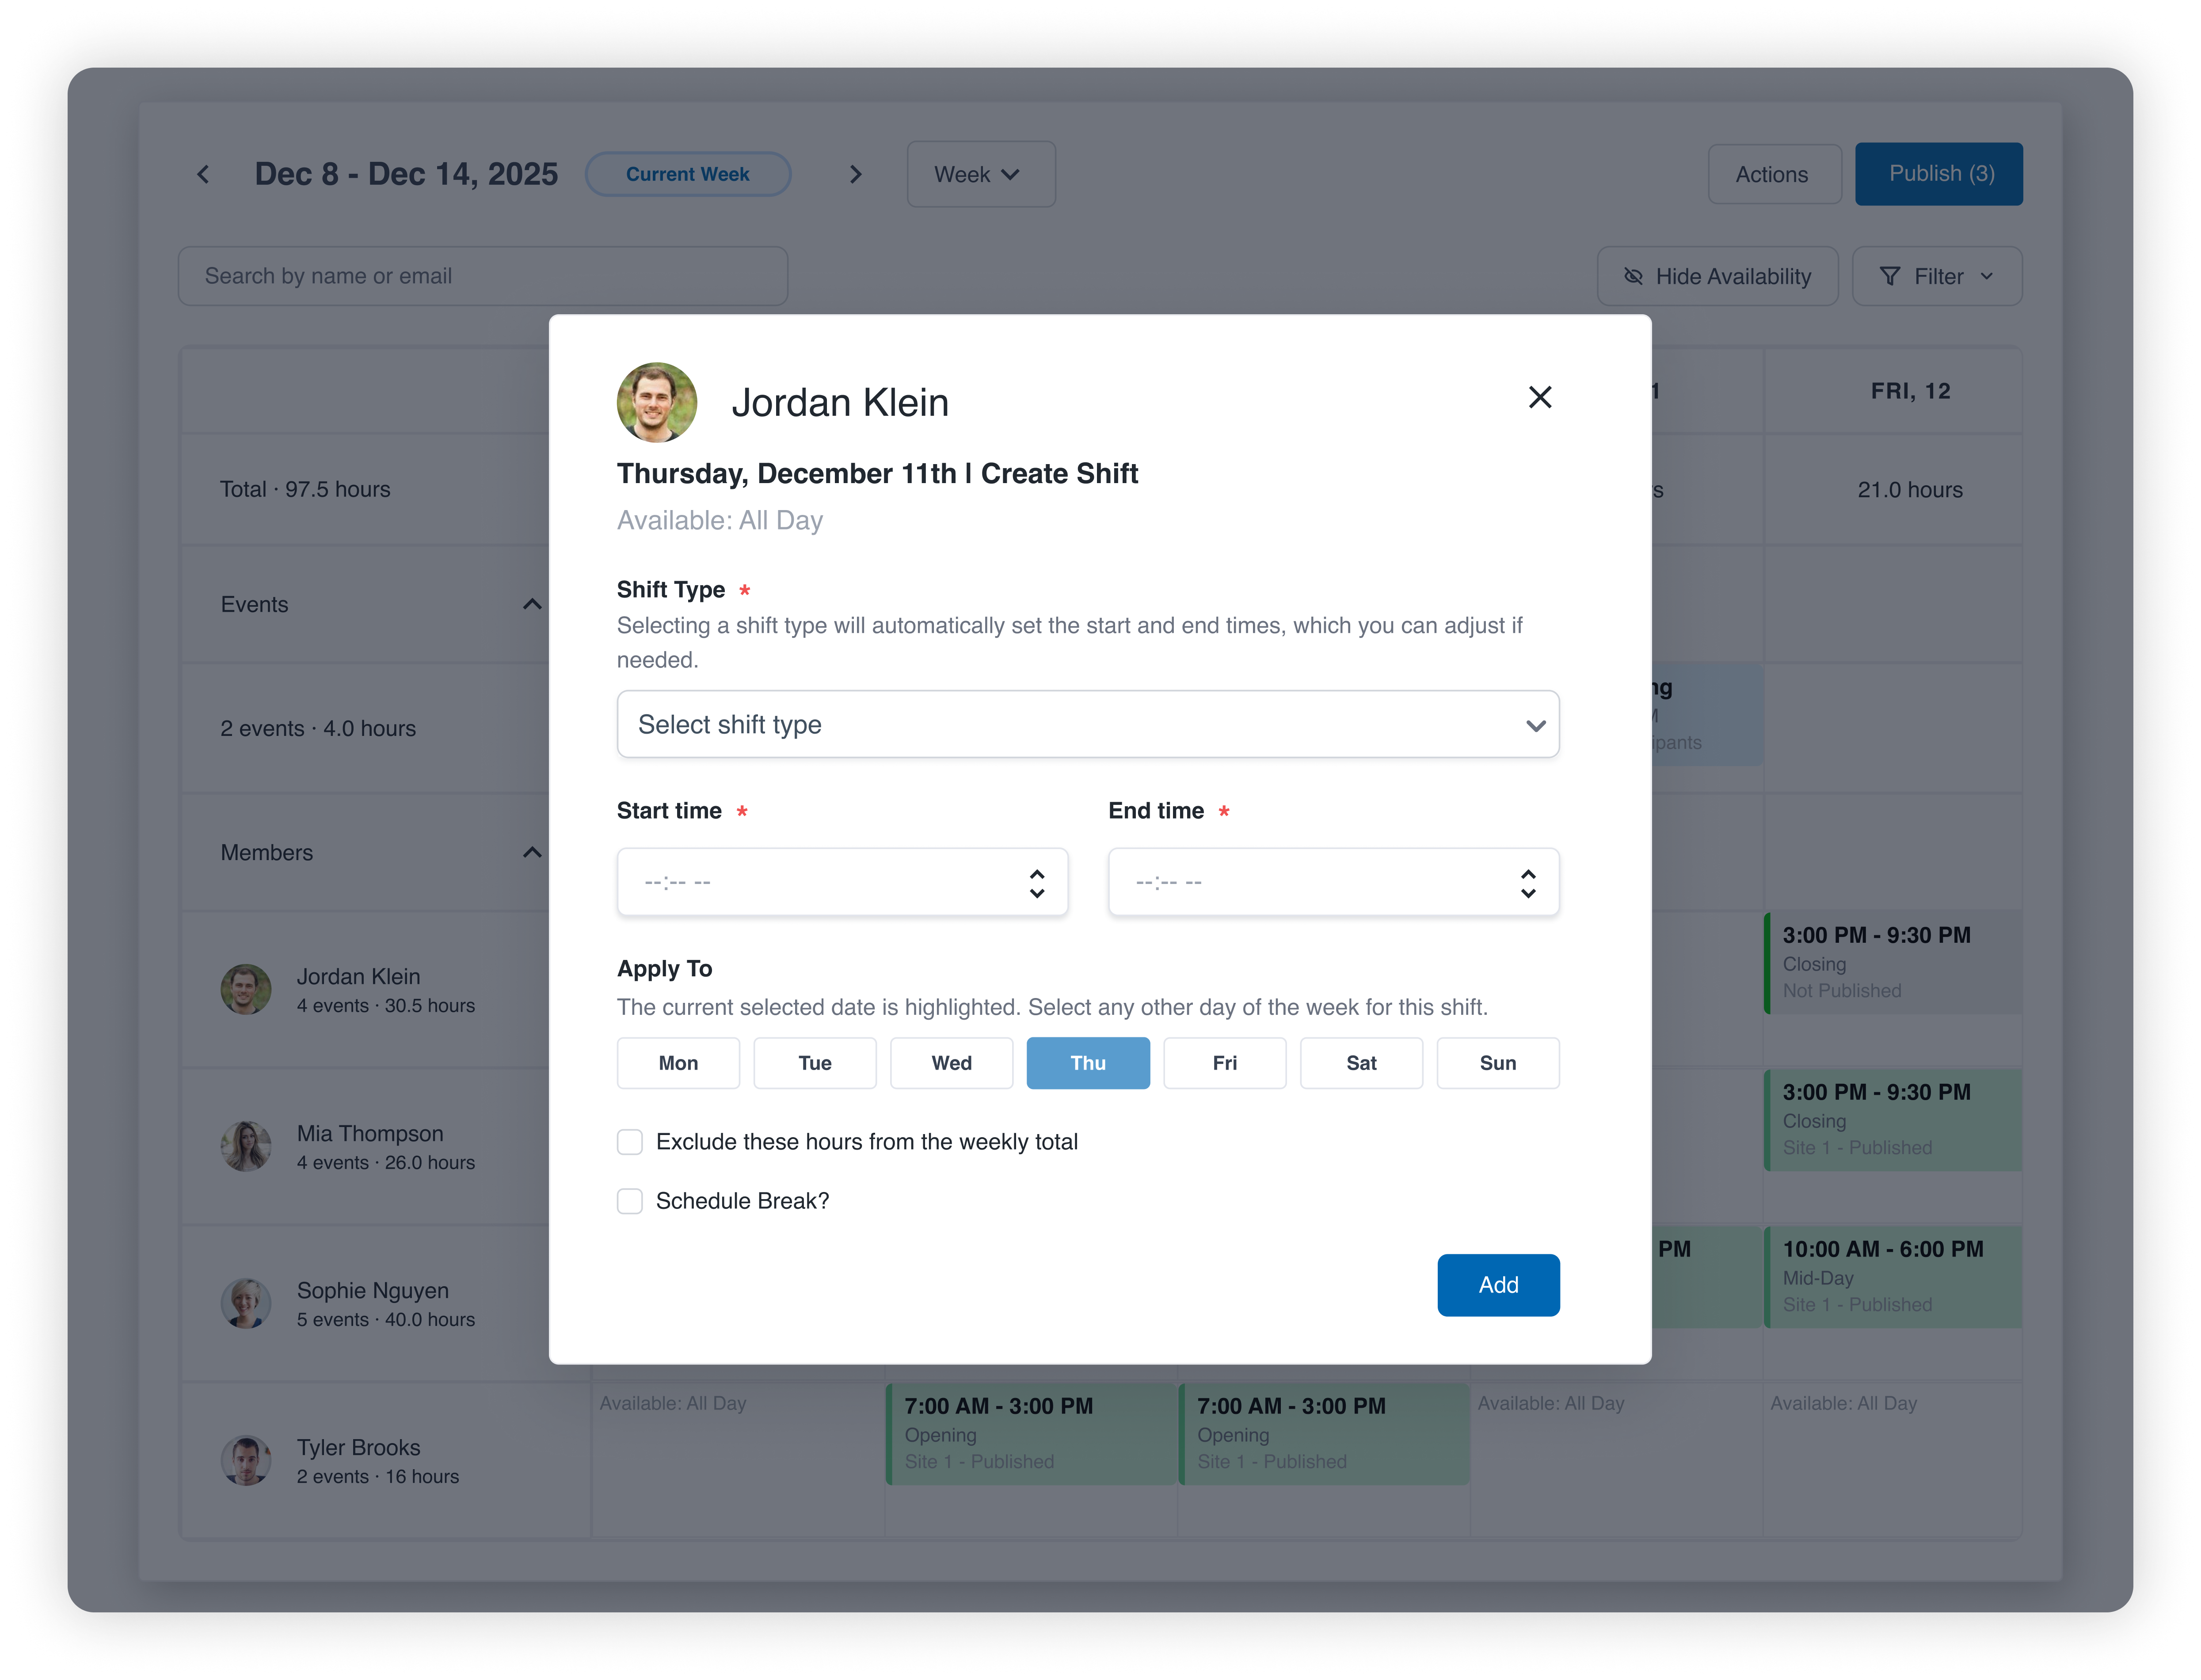The image size is (2201, 1680).
Task: Select Saturday in the Apply To row
Action: (1361, 1063)
